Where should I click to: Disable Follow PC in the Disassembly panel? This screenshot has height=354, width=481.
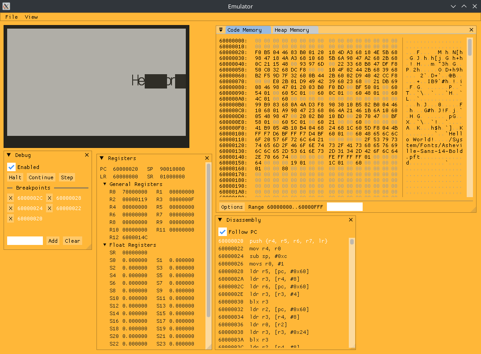click(x=222, y=232)
